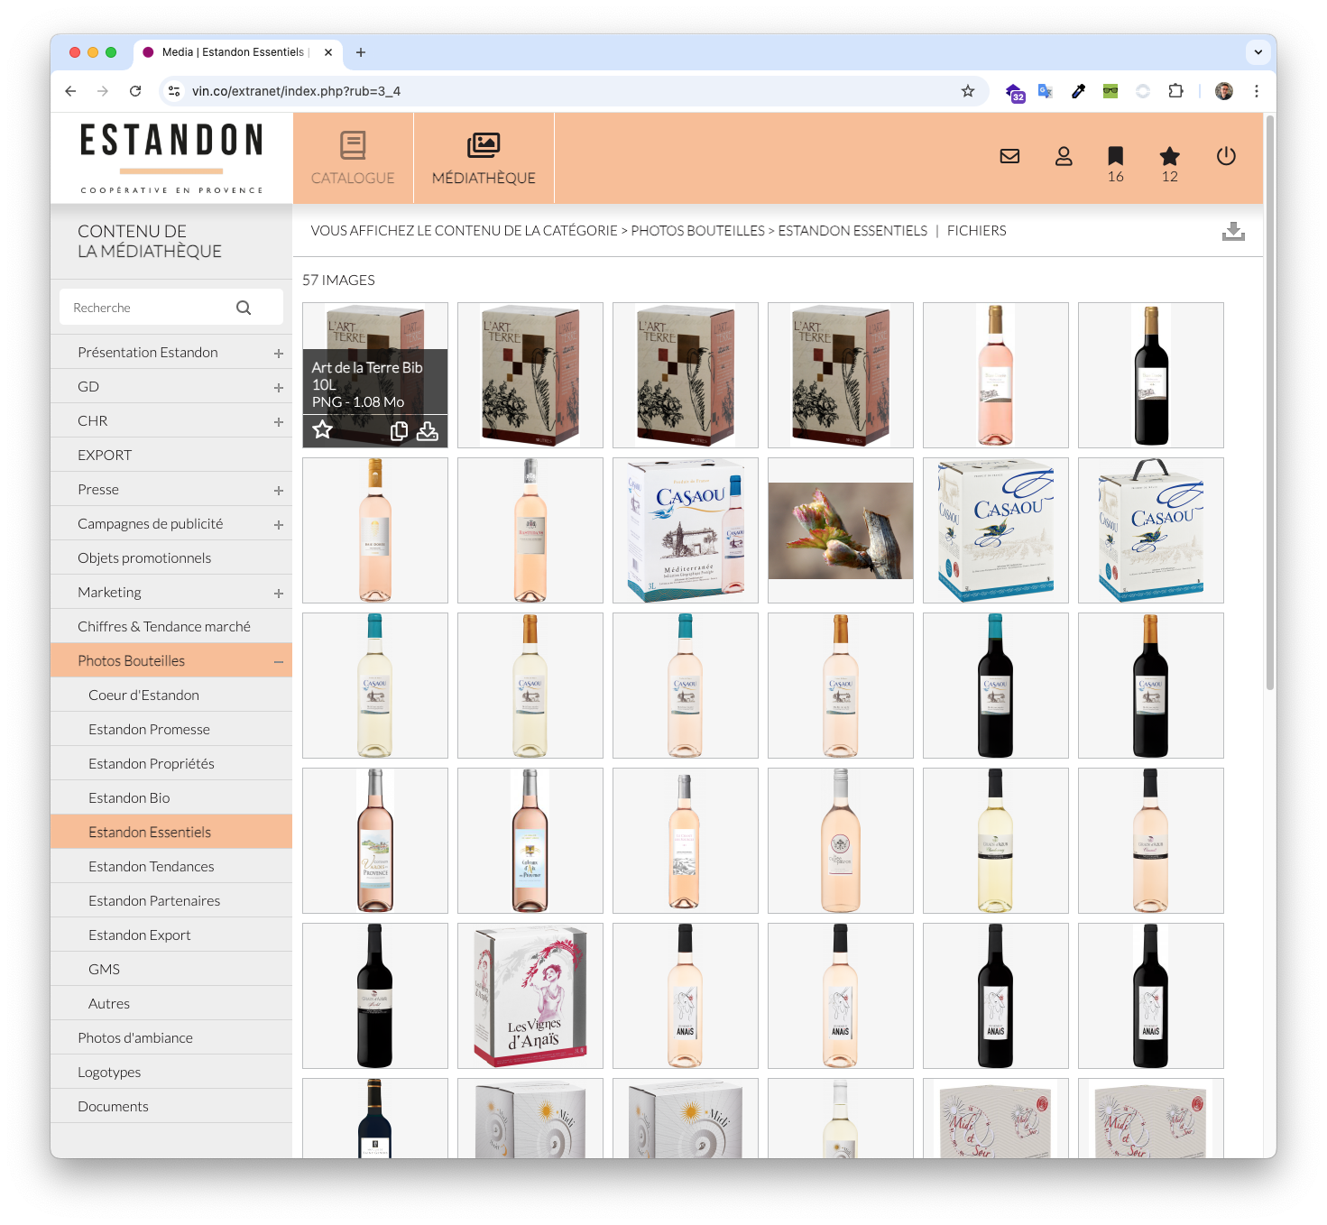
Task: Expand the GD section
Action: coord(279,388)
